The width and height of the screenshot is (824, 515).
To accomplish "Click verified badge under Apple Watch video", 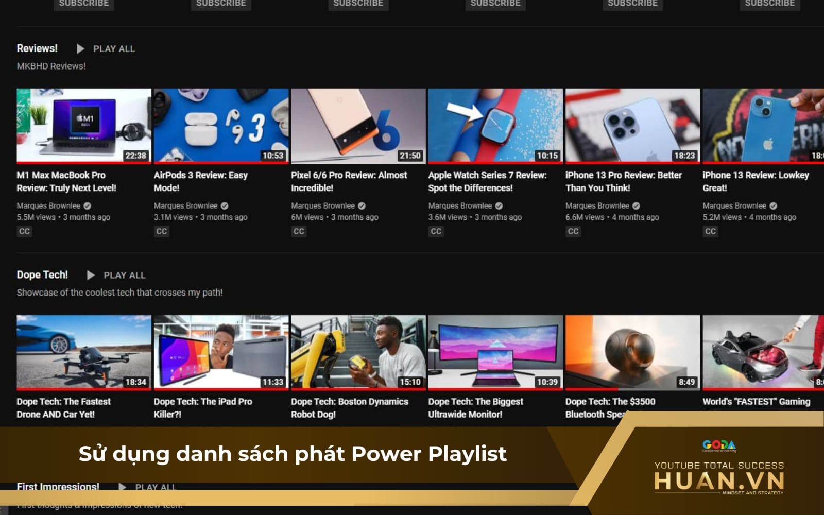I will tap(499, 206).
